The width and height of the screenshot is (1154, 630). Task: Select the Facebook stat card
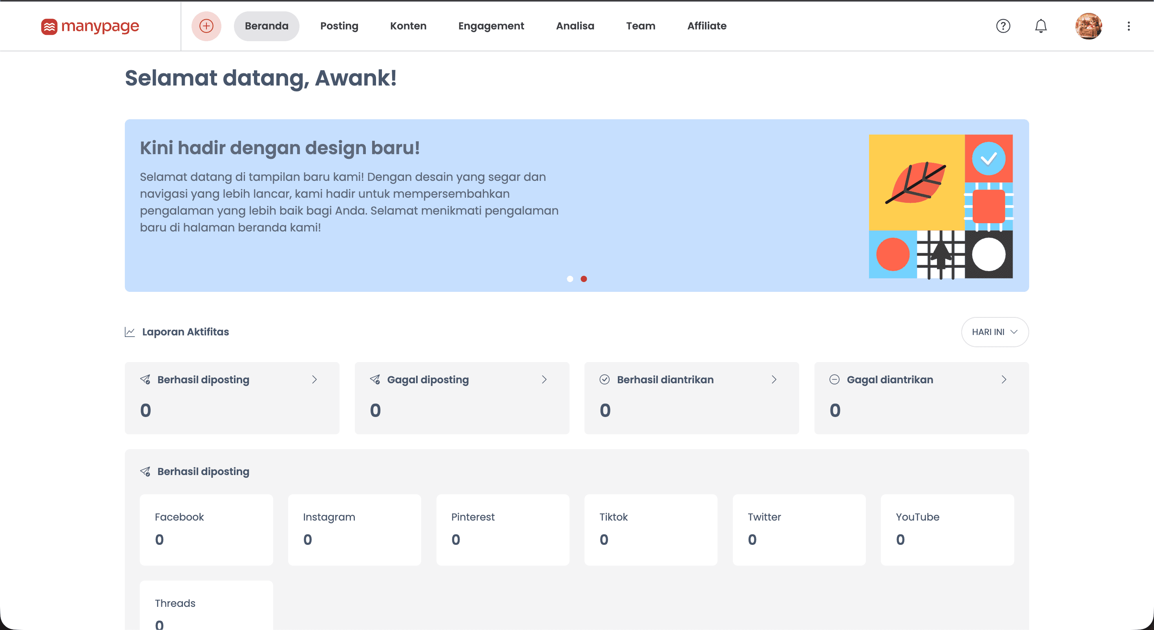(x=206, y=530)
